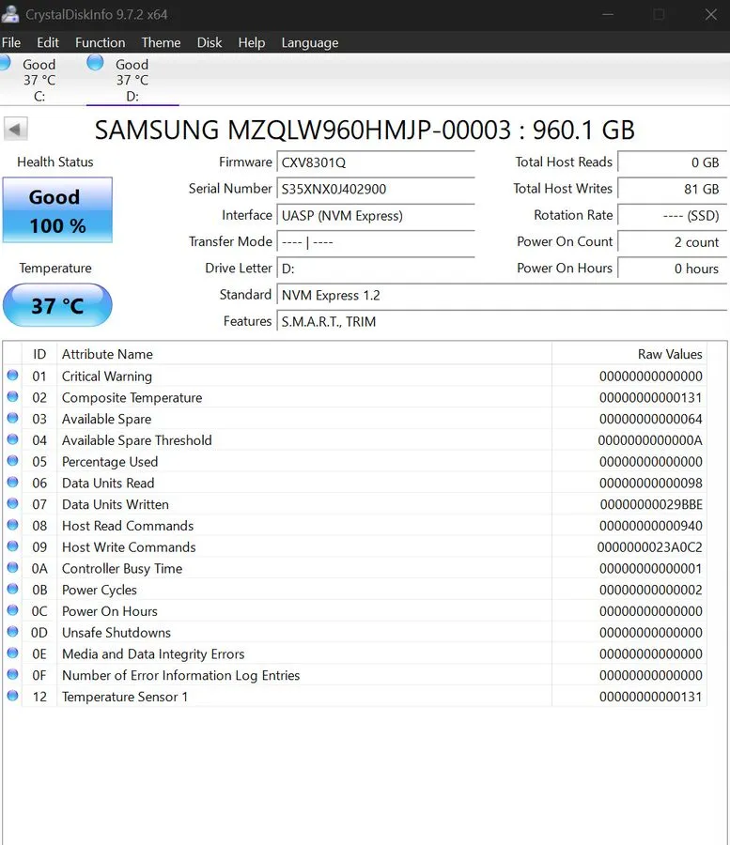The height and width of the screenshot is (845, 730).
Task: Click the previous disk arrow button
Action: [x=15, y=130]
